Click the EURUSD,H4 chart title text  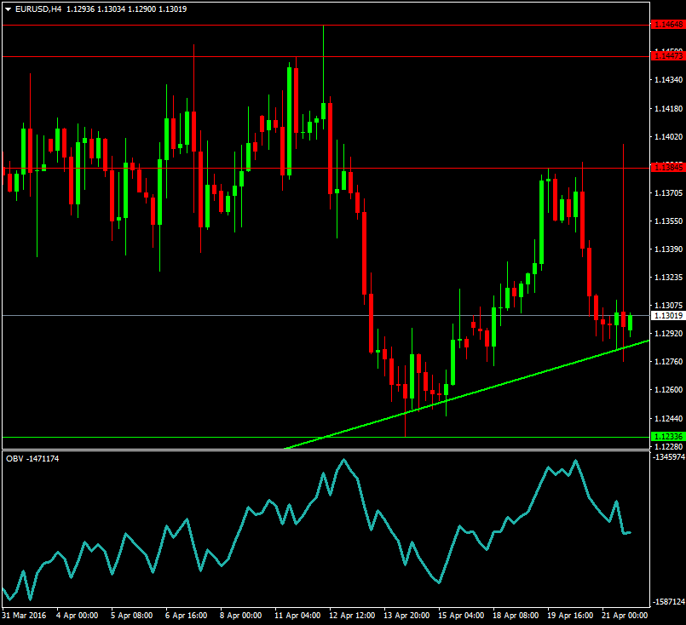(39, 9)
